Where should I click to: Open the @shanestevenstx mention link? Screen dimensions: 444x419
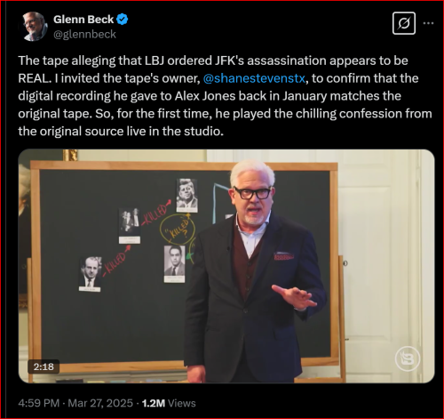tap(254, 78)
